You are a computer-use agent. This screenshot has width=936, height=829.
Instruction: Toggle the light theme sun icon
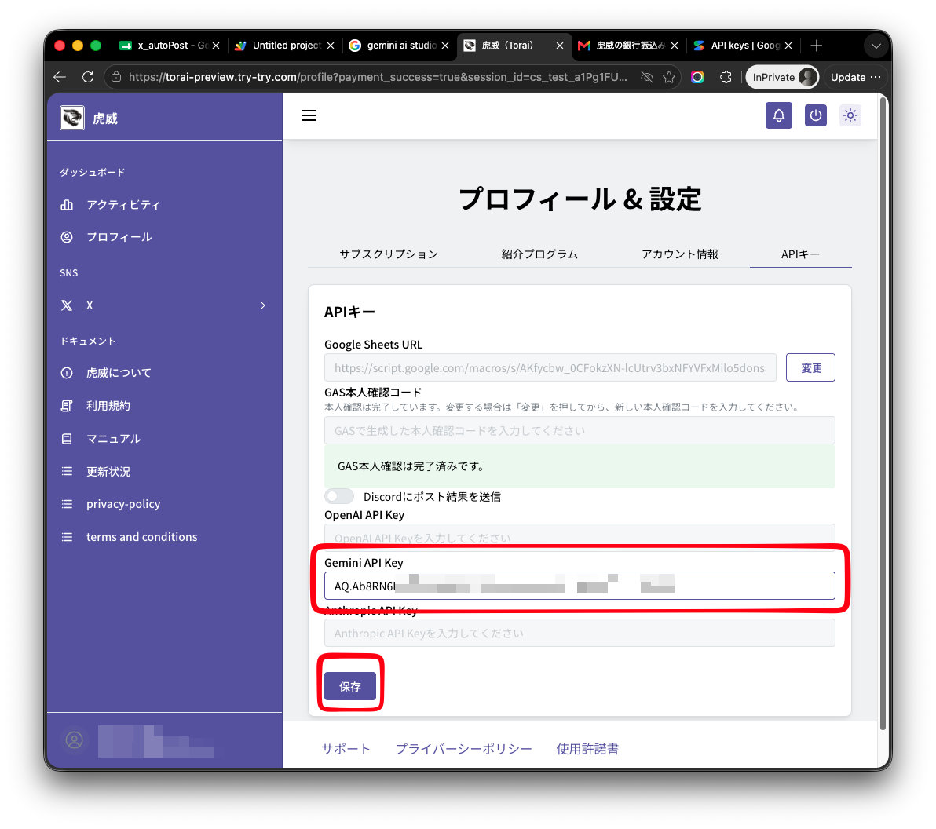pos(850,115)
